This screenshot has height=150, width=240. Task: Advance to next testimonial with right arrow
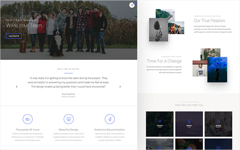(x=120, y=87)
